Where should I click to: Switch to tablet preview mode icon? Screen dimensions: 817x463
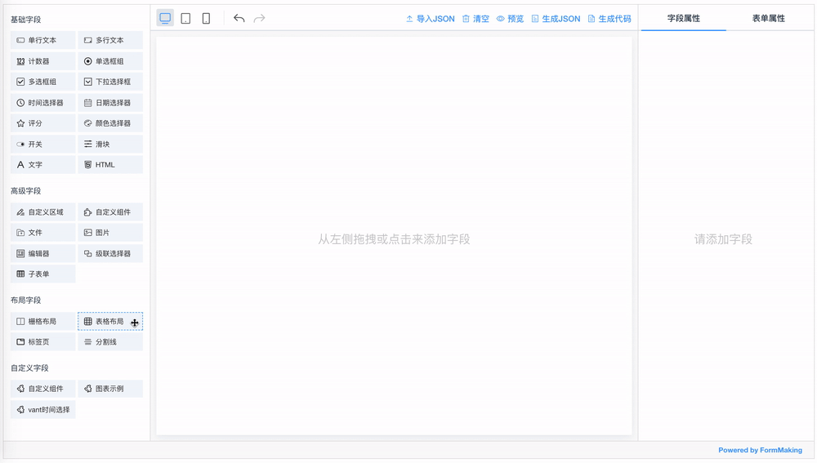click(x=185, y=19)
